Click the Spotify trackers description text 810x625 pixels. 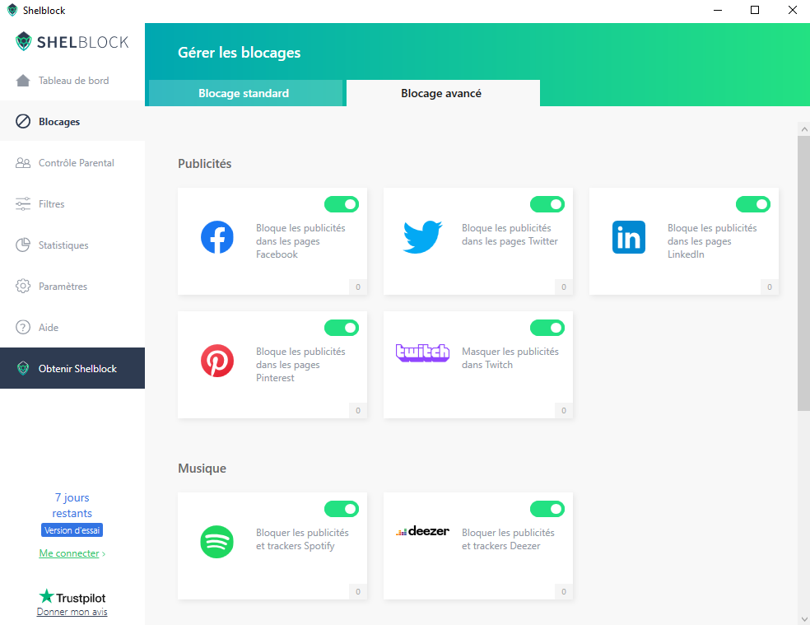point(302,539)
